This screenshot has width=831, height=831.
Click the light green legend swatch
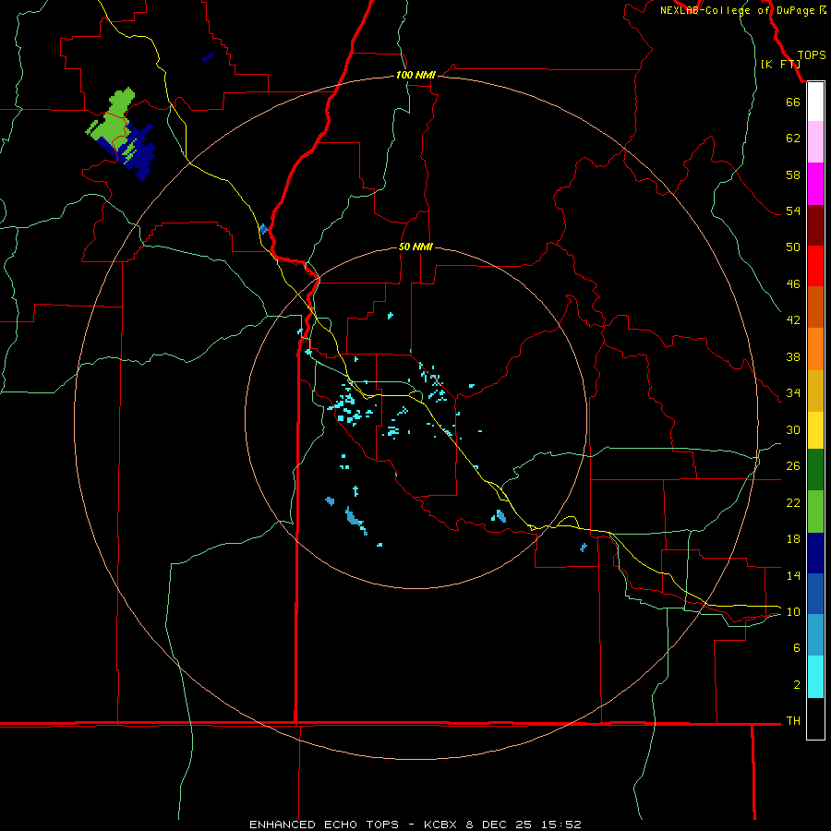click(815, 512)
